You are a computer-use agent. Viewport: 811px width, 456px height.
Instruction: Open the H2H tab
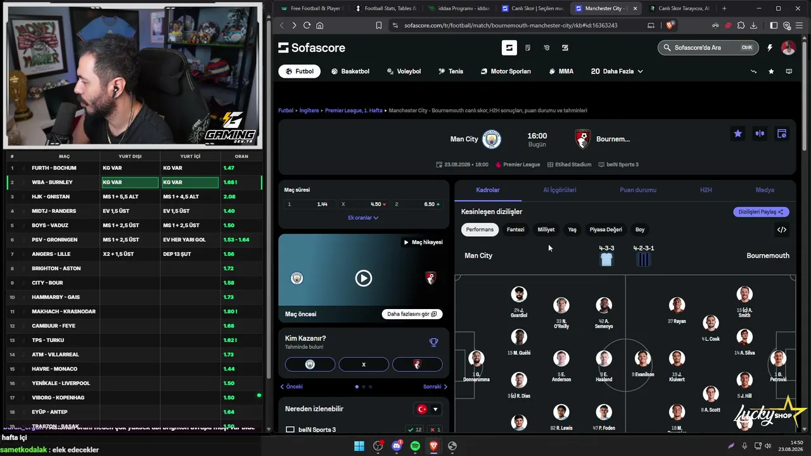coord(706,190)
